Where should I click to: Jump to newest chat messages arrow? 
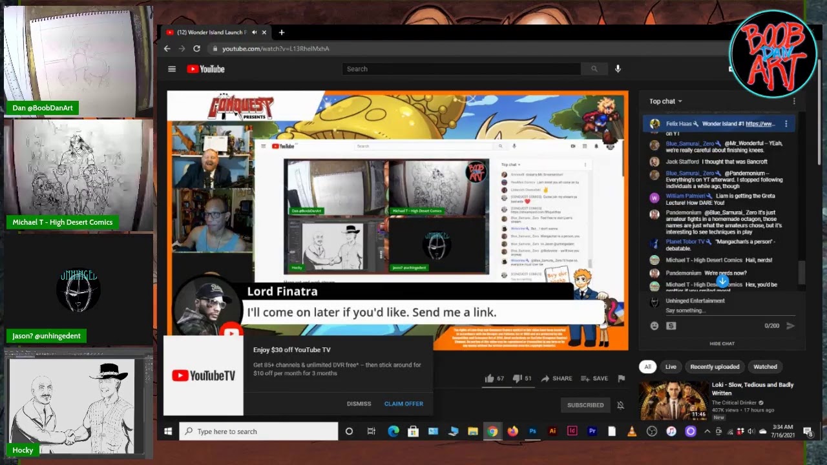tap(722, 281)
